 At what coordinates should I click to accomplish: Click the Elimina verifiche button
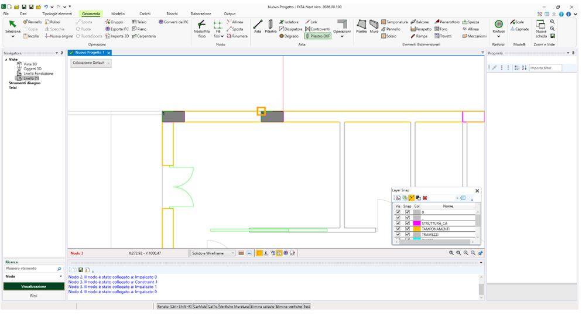(289, 307)
